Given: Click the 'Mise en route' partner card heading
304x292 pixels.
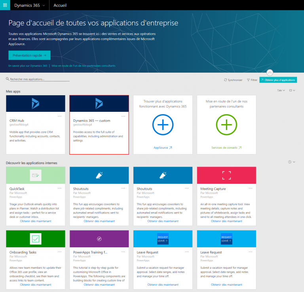Looking at the screenshot, I should (x=226, y=104).
